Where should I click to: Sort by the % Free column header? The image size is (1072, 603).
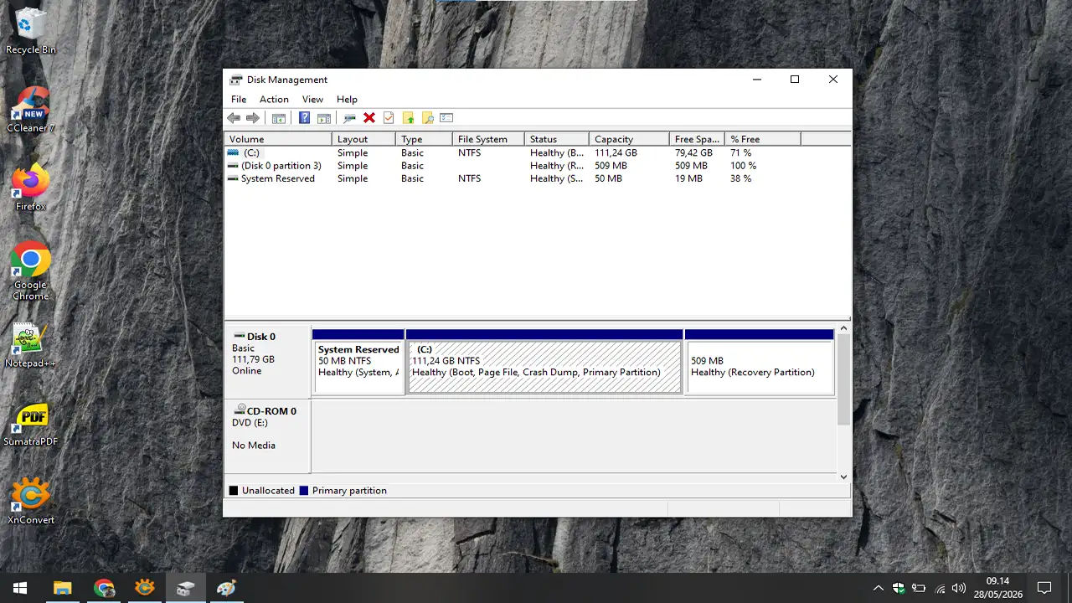coord(763,139)
